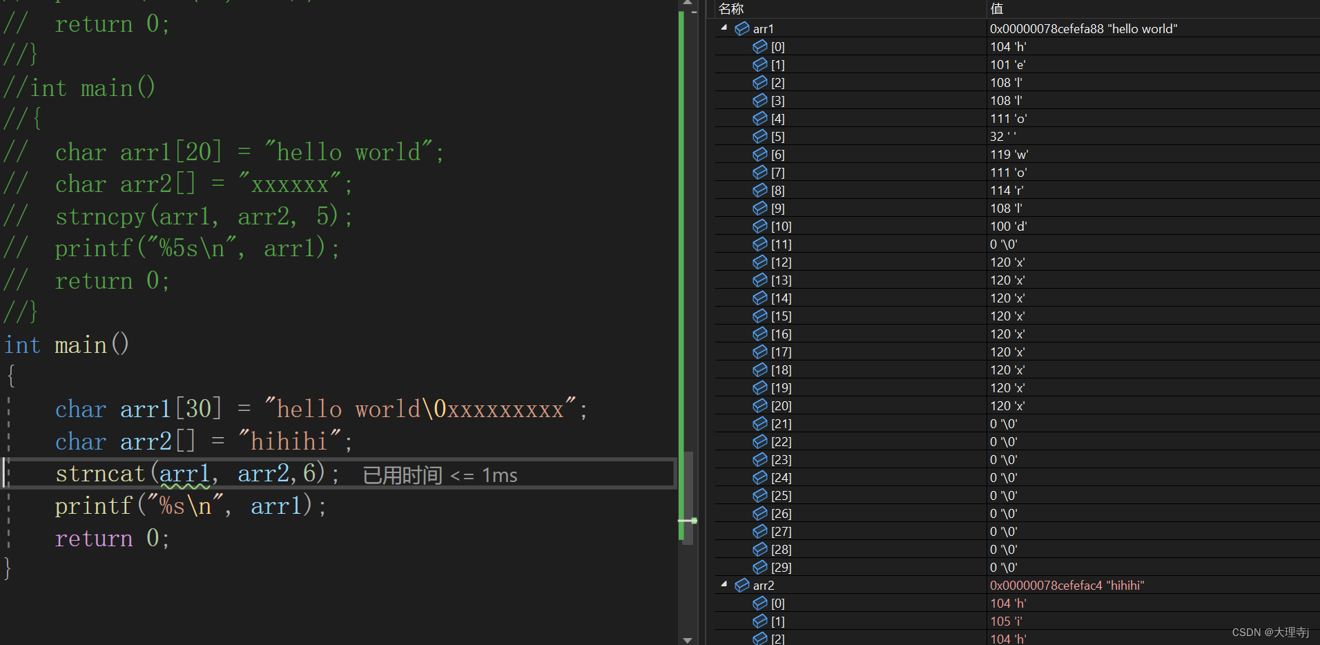Click arr1 element [14] cube icon
Viewport: 1320px width, 645px height.
click(x=760, y=298)
